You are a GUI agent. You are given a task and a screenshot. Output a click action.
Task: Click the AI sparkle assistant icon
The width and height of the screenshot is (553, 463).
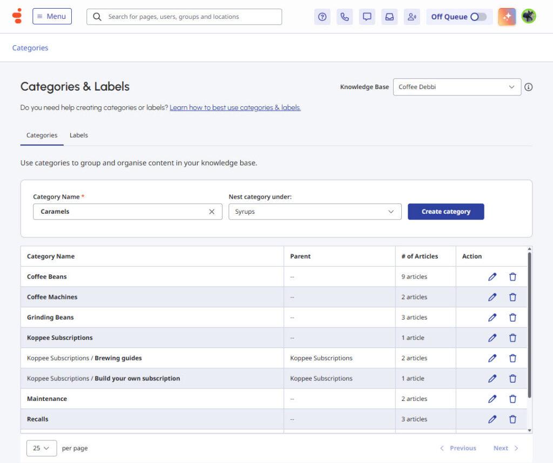point(507,17)
